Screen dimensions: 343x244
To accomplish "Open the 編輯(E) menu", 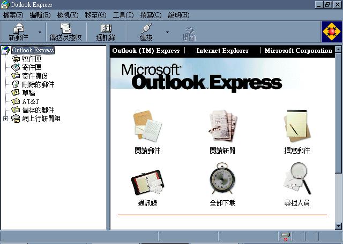I will (40, 15).
